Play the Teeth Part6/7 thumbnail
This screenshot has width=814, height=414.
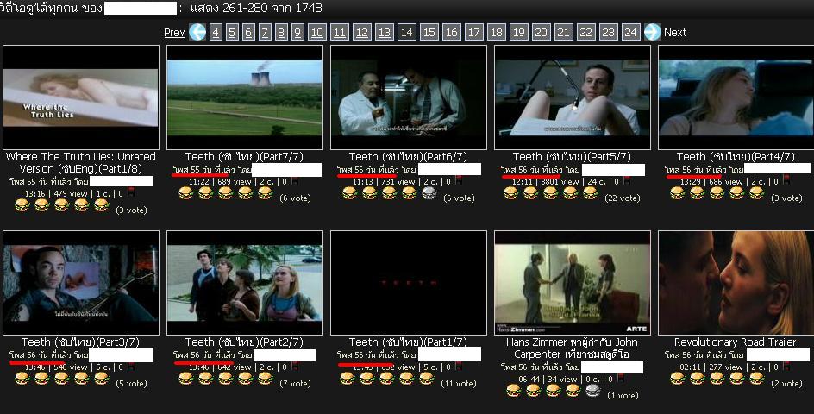click(409, 97)
